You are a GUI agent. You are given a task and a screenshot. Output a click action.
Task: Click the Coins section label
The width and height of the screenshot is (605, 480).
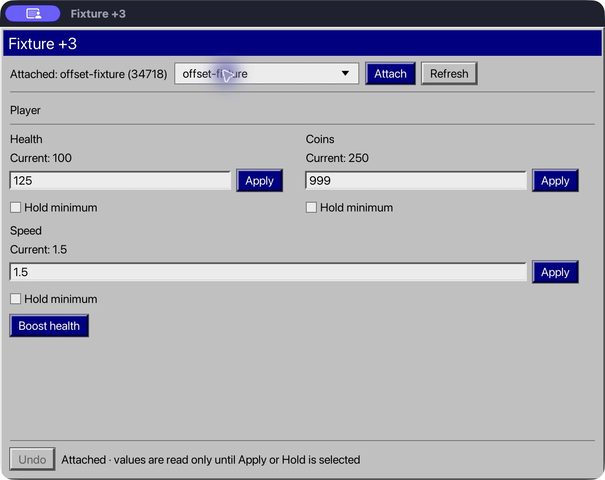(x=320, y=139)
